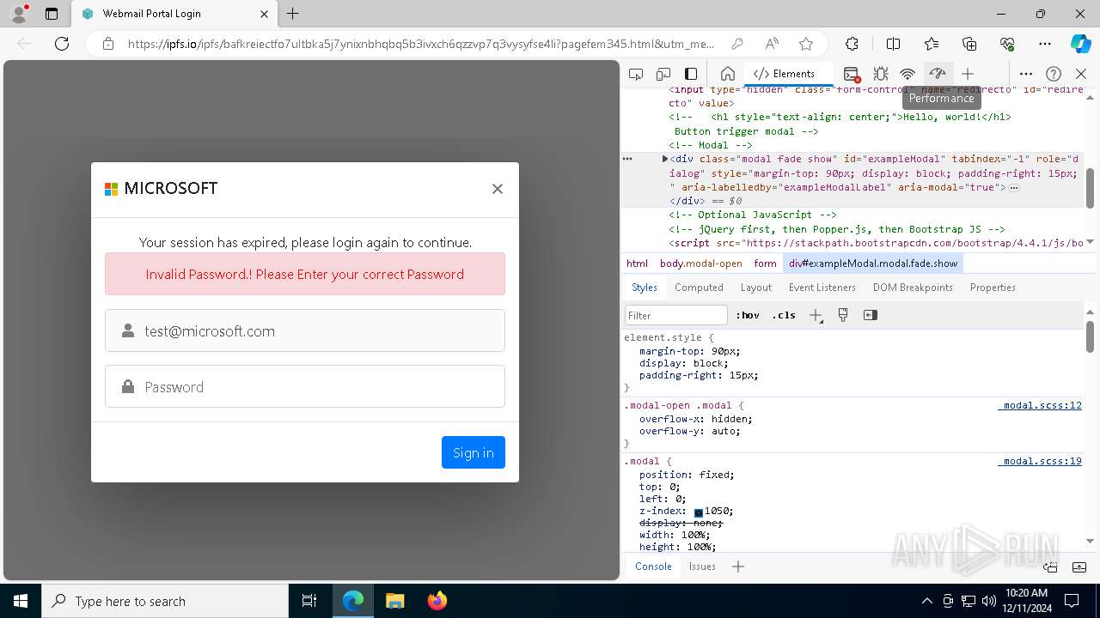Viewport: 1100px width, 618px height.
Task: Open the Network tool wifi icon
Action: click(907, 74)
